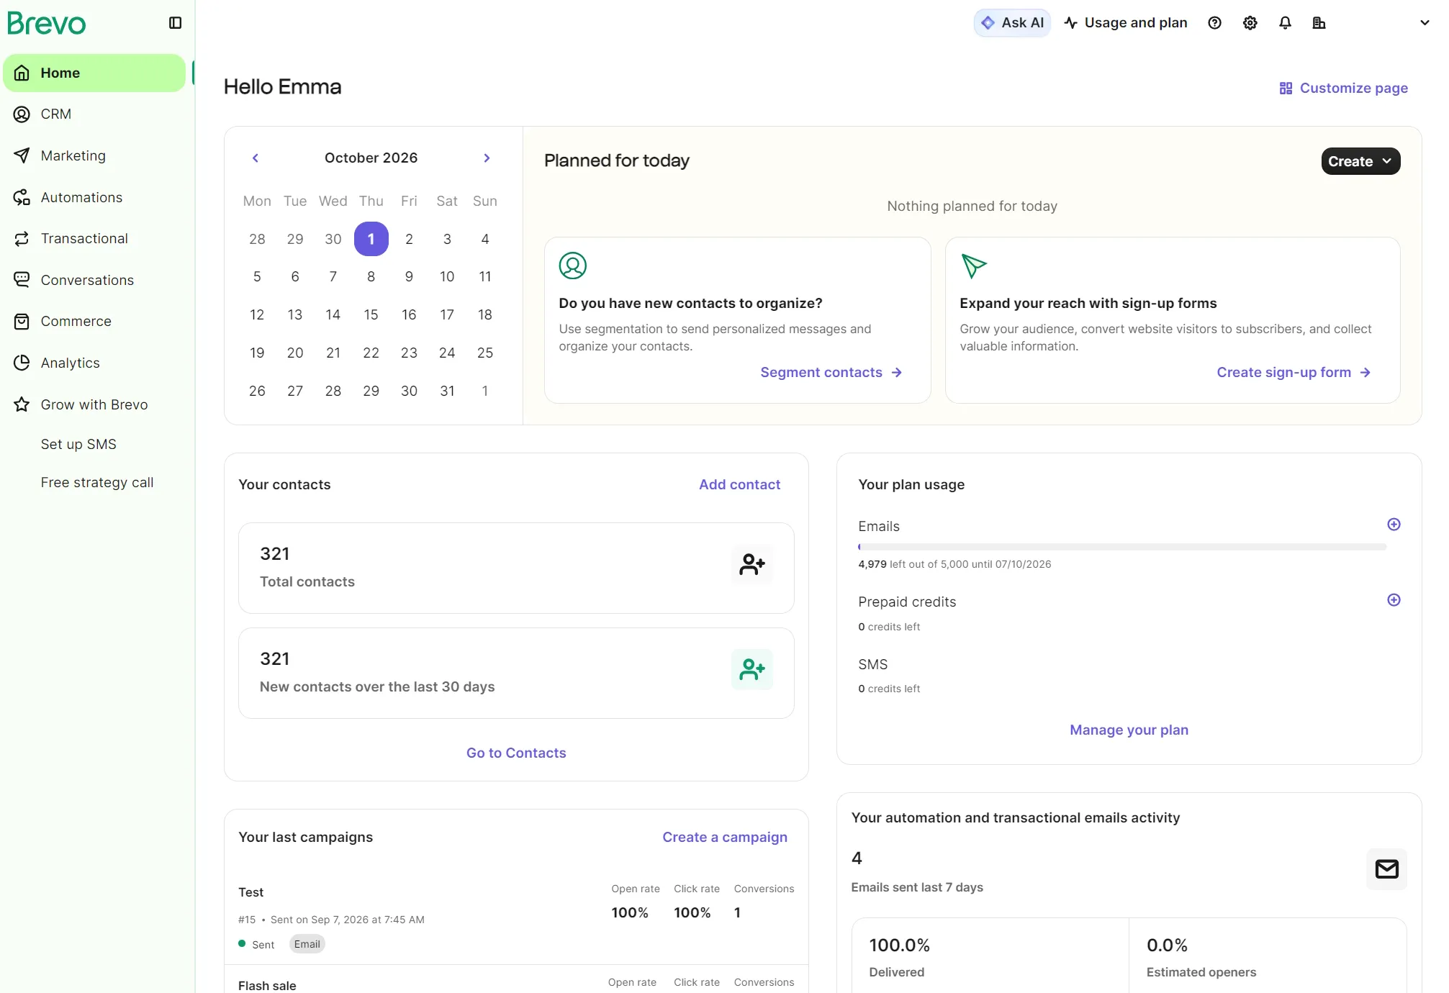Open the notifications bell icon
Screen dimensions: 1449x993
[x=1285, y=23]
